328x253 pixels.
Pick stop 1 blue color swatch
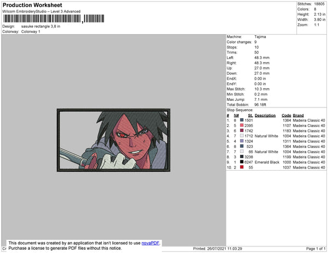point(242,120)
